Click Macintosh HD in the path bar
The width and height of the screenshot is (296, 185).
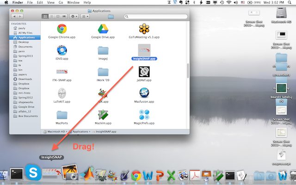(x=55, y=131)
